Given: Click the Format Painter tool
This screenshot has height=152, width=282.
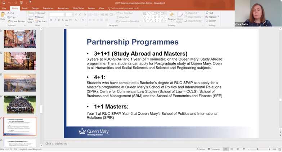Looking at the screenshot, I should point(16,22).
